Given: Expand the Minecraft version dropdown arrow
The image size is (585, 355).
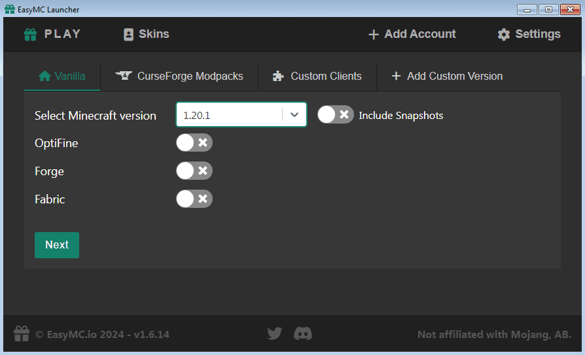Looking at the screenshot, I should [x=294, y=115].
